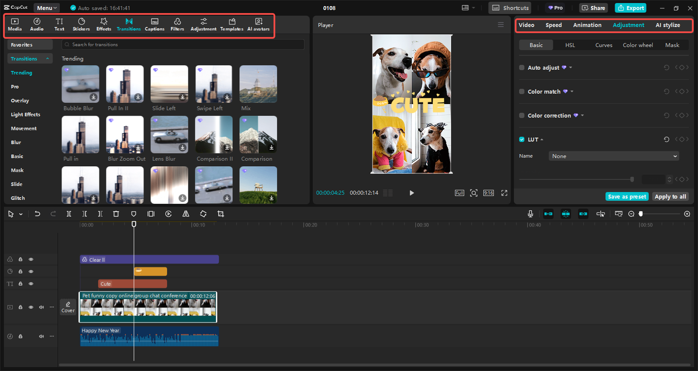The height and width of the screenshot is (371, 698).
Task: Click the Export button
Action: pyautogui.click(x=630, y=8)
